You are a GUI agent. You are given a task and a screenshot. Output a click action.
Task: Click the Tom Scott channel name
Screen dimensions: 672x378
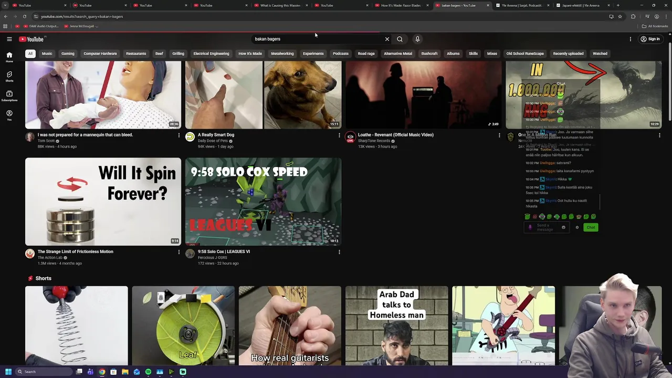(x=46, y=141)
